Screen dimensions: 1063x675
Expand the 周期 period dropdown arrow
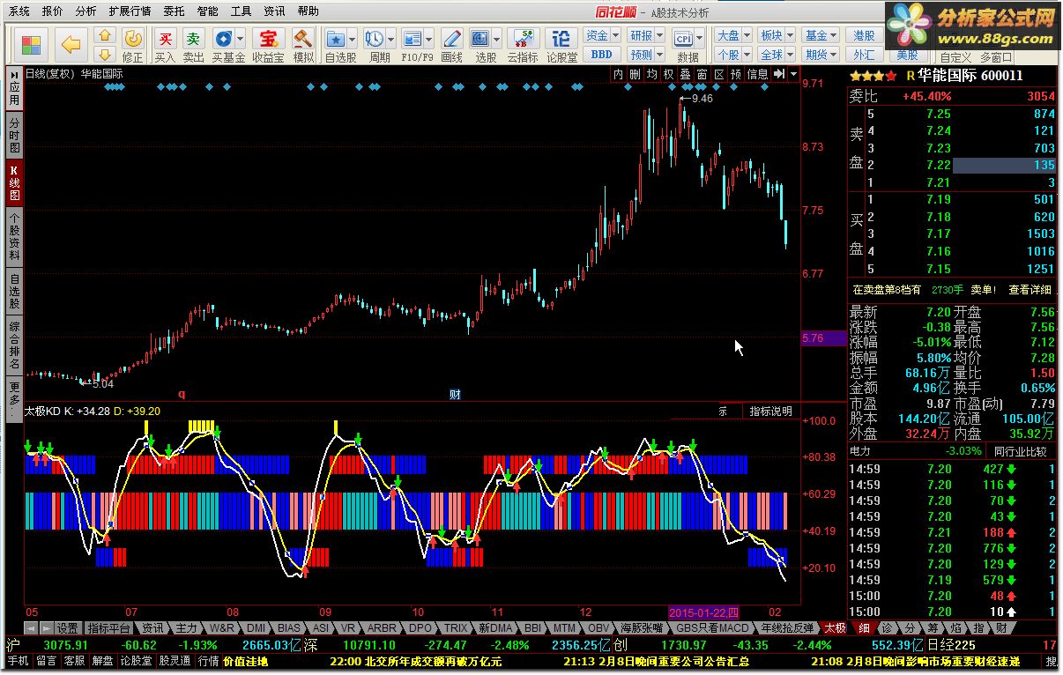pyautogui.click(x=390, y=38)
